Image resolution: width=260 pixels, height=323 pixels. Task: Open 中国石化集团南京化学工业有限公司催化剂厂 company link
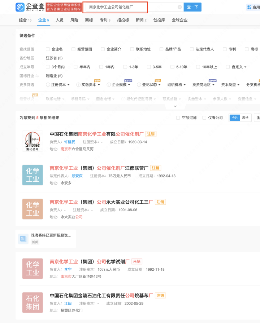(x=96, y=134)
